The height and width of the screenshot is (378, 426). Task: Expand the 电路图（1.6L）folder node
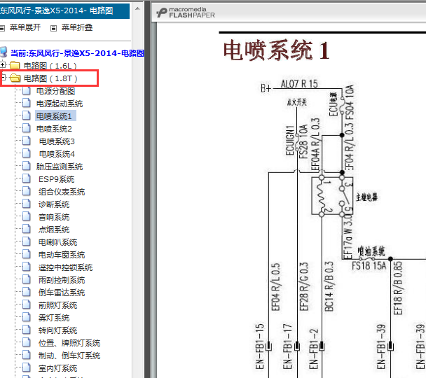tap(3, 65)
